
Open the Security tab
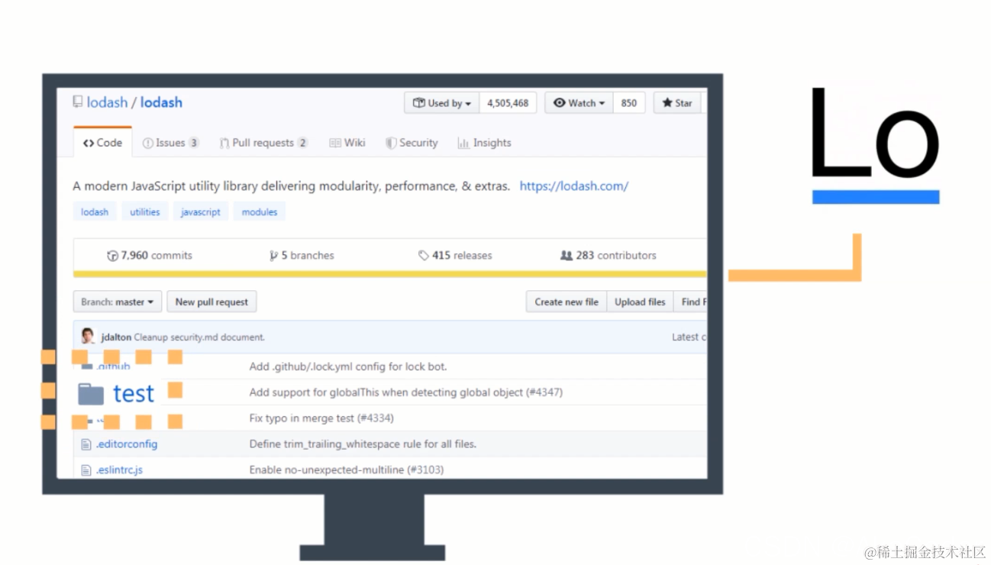click(412, 143)
